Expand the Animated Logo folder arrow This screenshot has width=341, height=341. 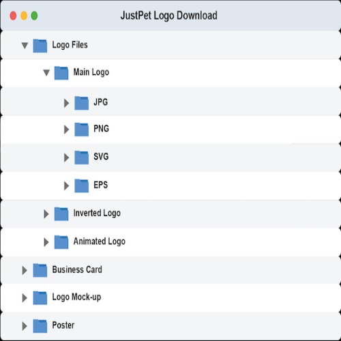click(x=46, y=242)
